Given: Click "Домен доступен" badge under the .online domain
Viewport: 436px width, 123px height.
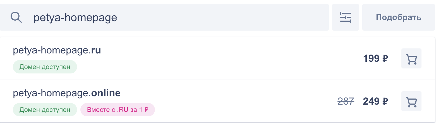Looking at the screenshot, I should click(45, 110).
